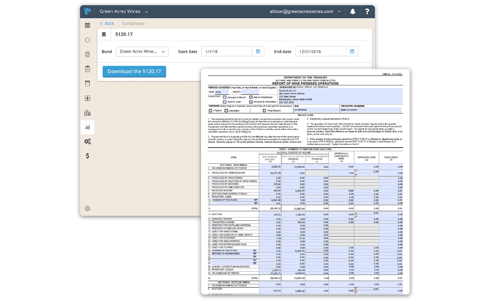Open settings gear at the sidebar bottom
The height and width of the screenshot is (306, 486).
(88, 208)
